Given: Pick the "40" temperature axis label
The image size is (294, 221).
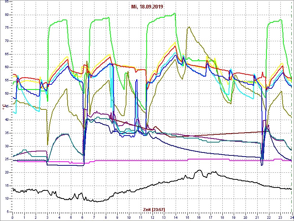Looking at the screenshot, I should point(7,120).
